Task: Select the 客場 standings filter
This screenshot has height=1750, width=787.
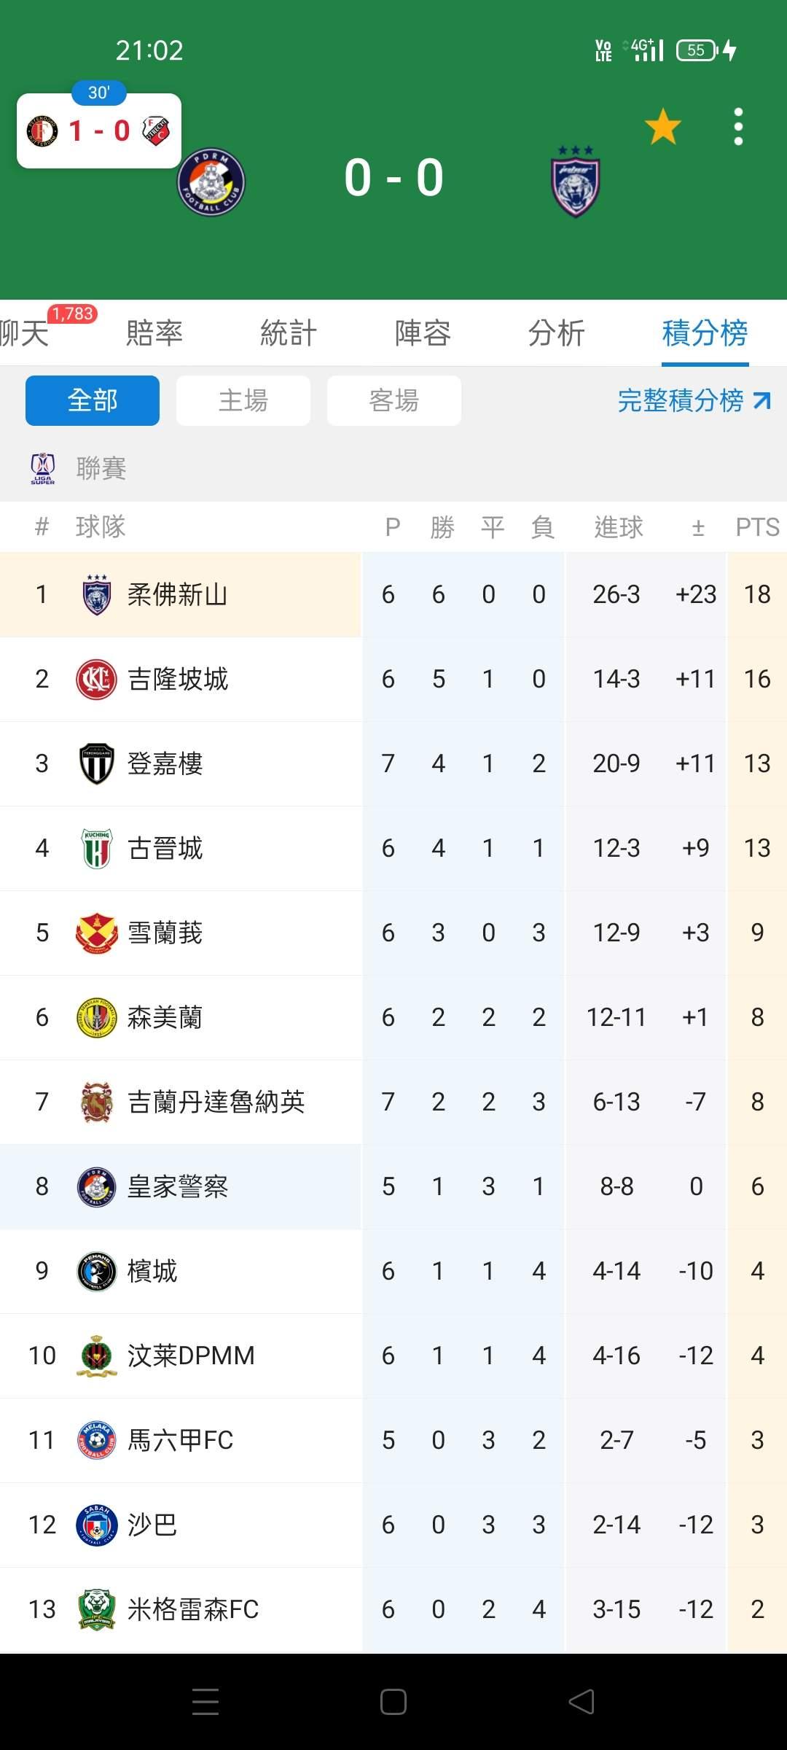Action: (x=394, y=400)
